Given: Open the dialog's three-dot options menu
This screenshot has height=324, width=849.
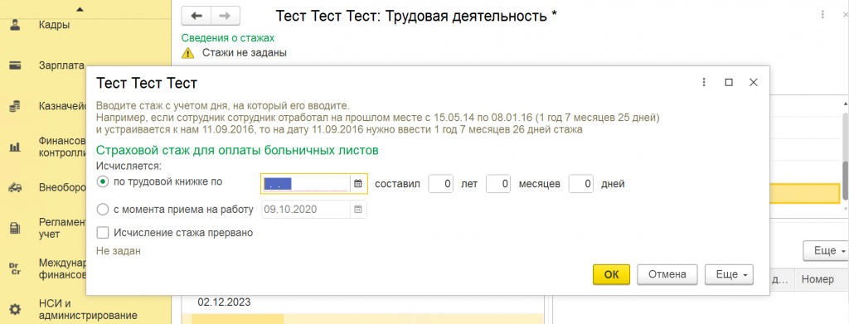Looking at the screenshot, I should 704,82.
